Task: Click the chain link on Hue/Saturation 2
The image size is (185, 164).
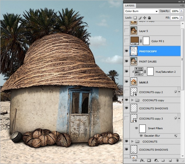Action: [145, 72]
